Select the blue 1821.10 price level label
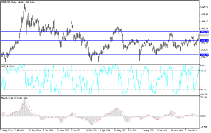The width and height of the screenshot is (211, 133). tap(204, 40)
